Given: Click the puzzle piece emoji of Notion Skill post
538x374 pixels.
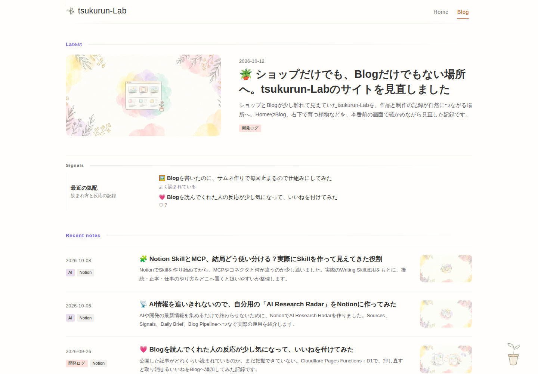Looking at the screenshot, I should pyautogui.click(x=143, y=259).
